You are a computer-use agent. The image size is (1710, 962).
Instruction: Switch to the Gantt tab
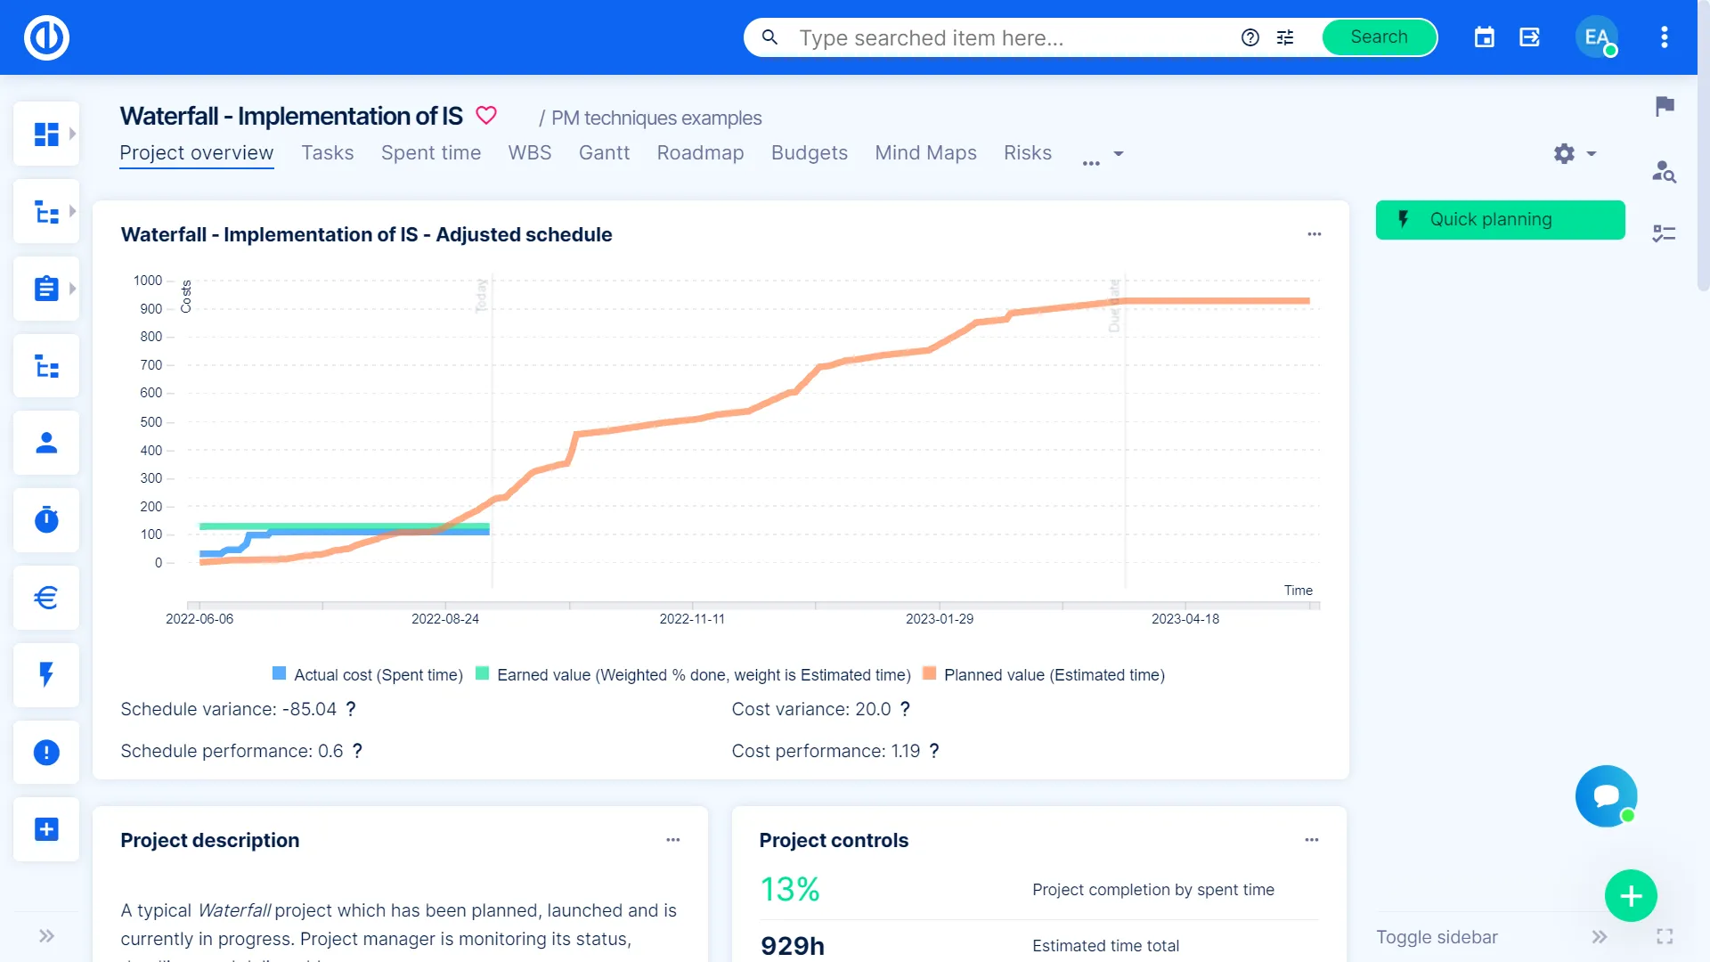click(x=604, y=153)
